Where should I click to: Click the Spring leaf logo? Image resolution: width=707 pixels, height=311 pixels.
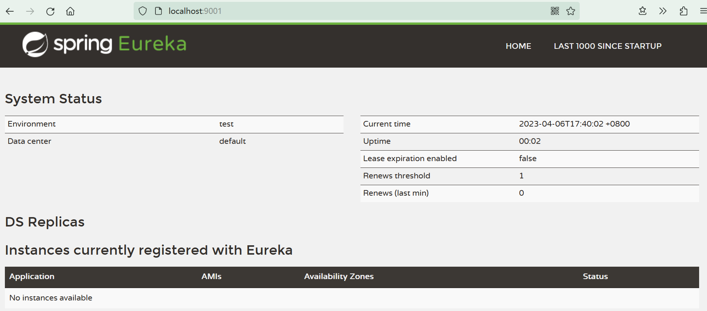(35, 44)
